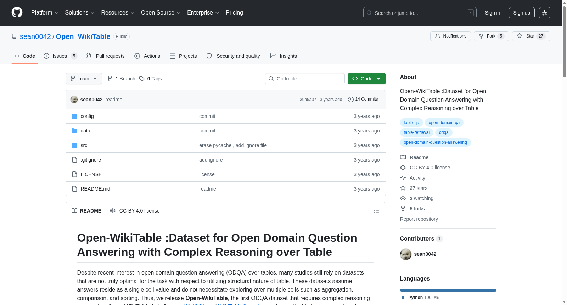Click the pulse icon beside Activity
The image size is (567, 305).
pos(403,178)
